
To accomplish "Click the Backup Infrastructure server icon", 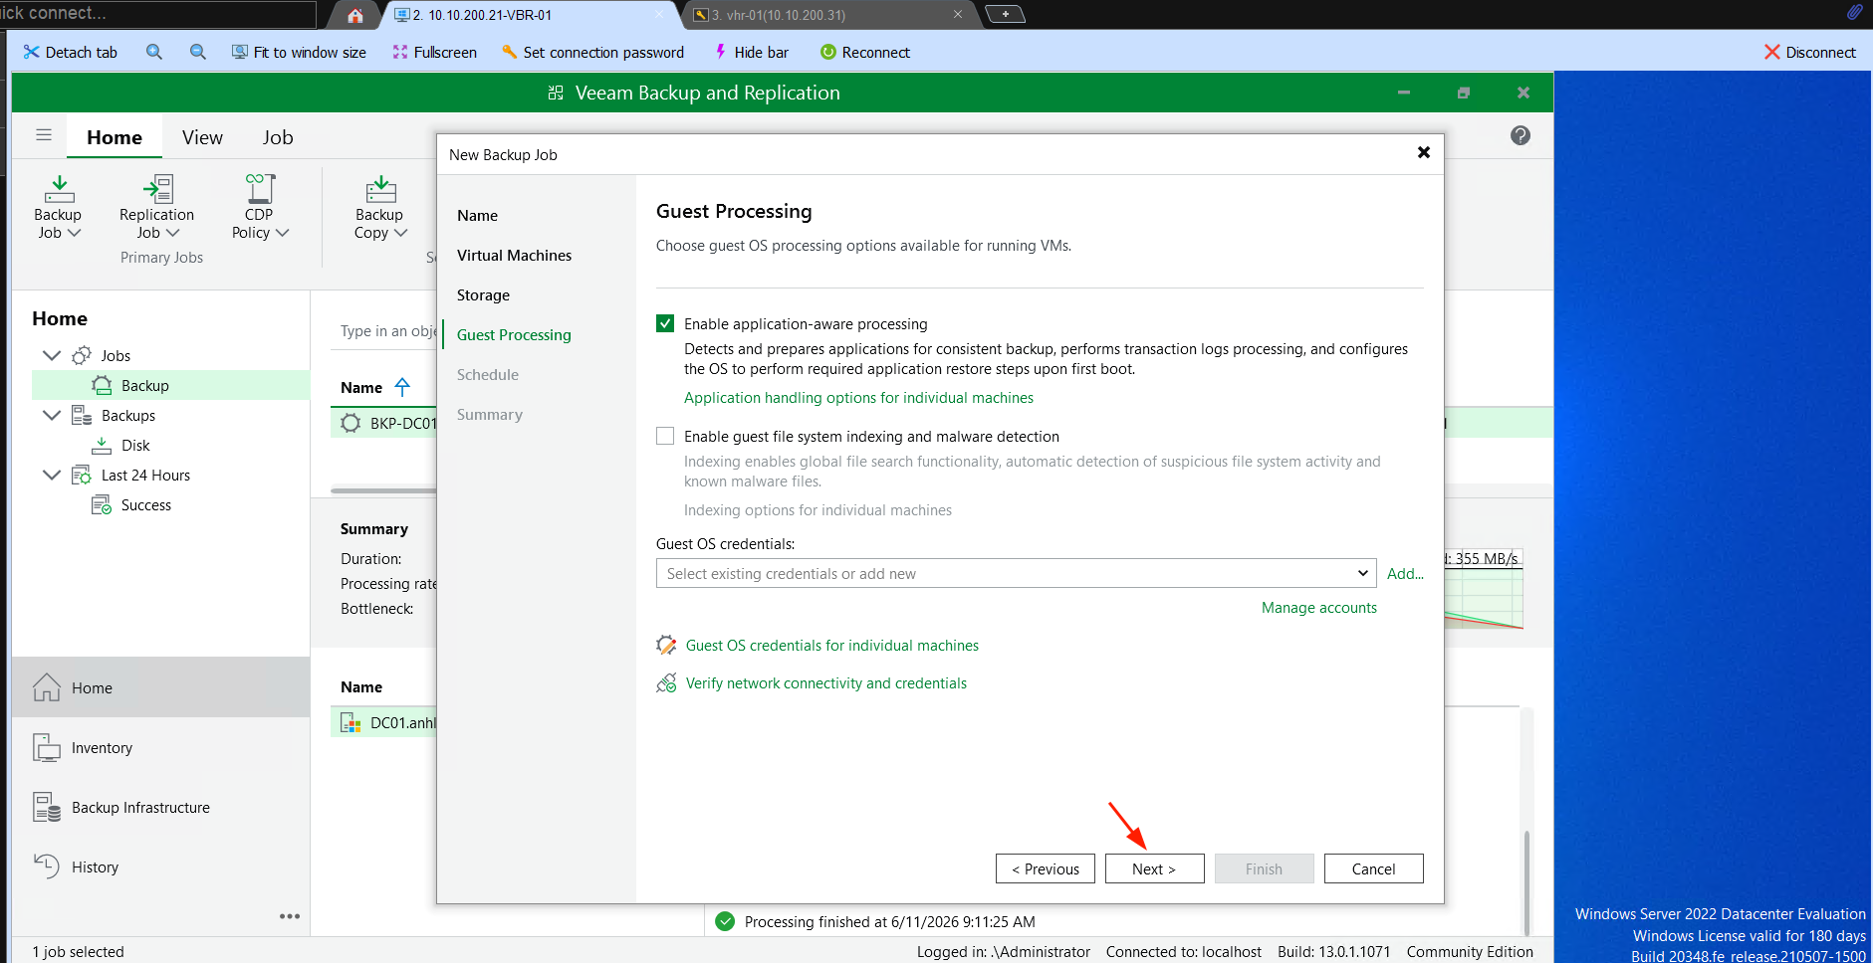I will tap(47, 807).
